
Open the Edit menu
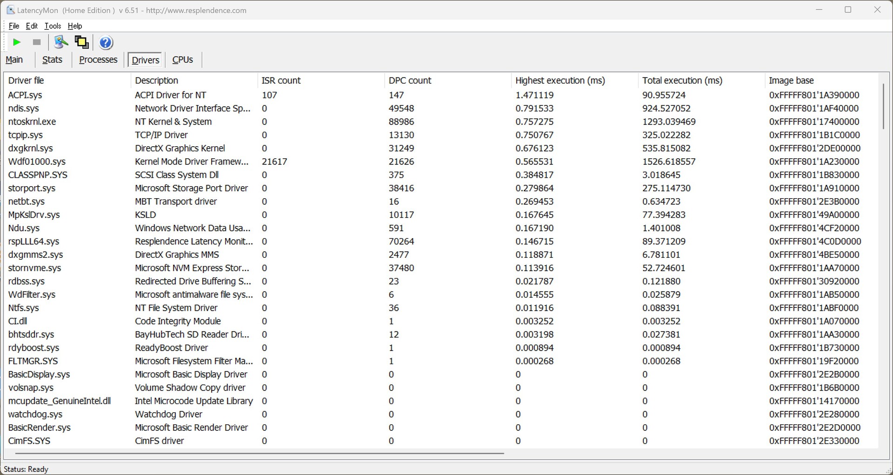click(x=32, y=26)
